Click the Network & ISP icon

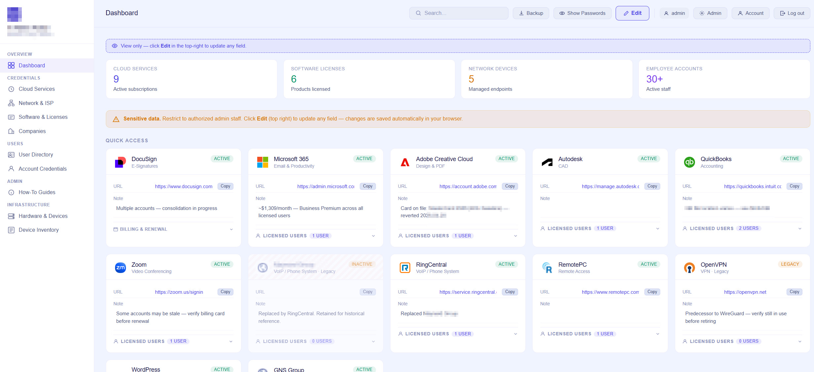(11, 103)
